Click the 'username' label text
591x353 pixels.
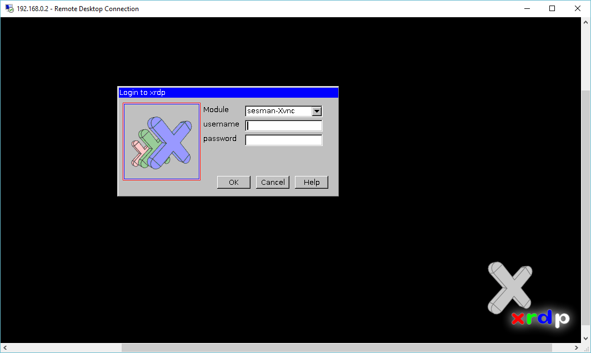pos(221,124)
